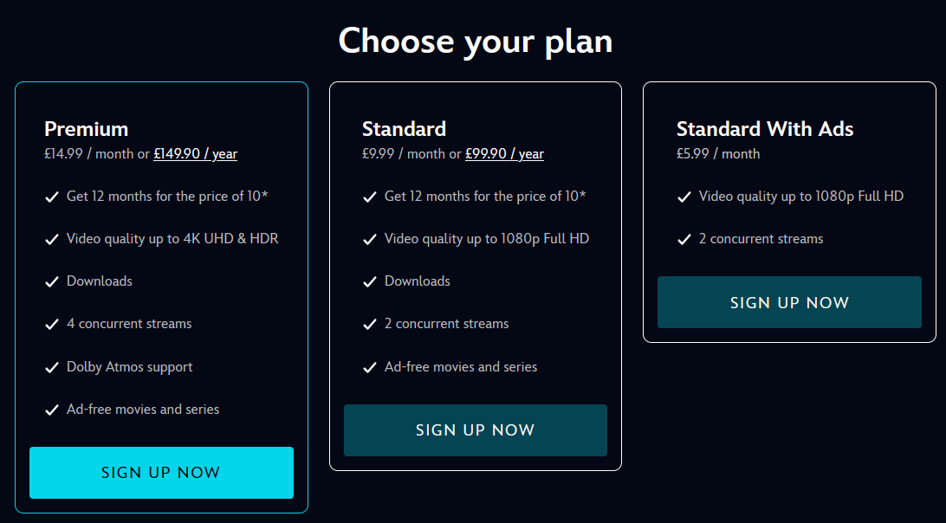Open the £99.90 / year link
This screenshot has height=523, width=946.
504,154
